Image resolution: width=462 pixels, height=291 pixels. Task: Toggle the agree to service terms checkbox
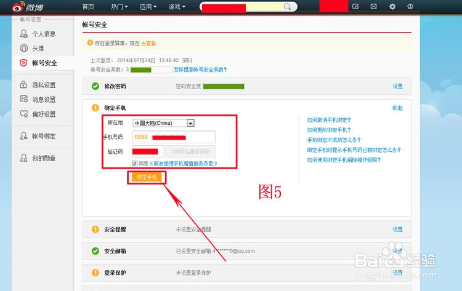click(135, 163)
